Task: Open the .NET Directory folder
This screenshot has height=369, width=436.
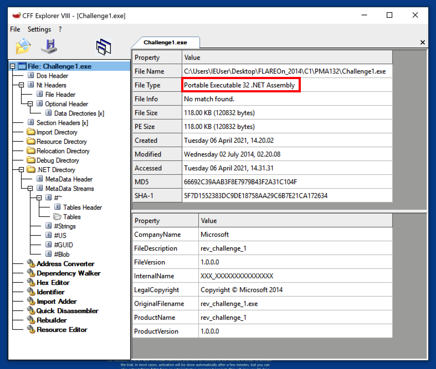Action: pos(56,170)
